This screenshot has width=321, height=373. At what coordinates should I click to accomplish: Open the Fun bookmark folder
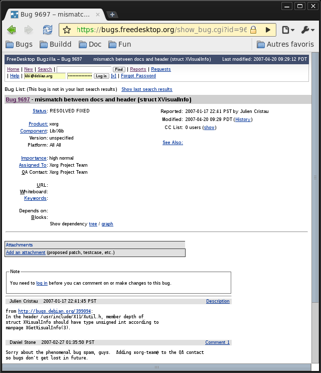[x=119, y=44]
